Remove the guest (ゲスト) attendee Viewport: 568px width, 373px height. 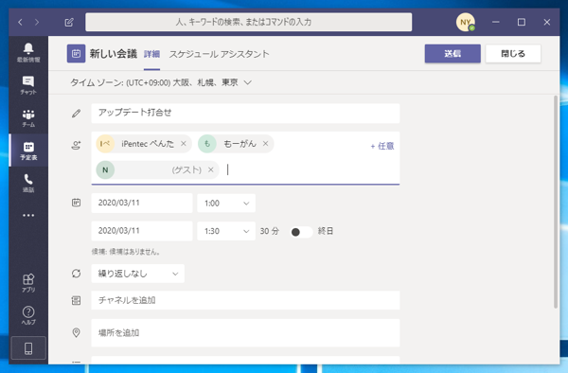(211, 169)
